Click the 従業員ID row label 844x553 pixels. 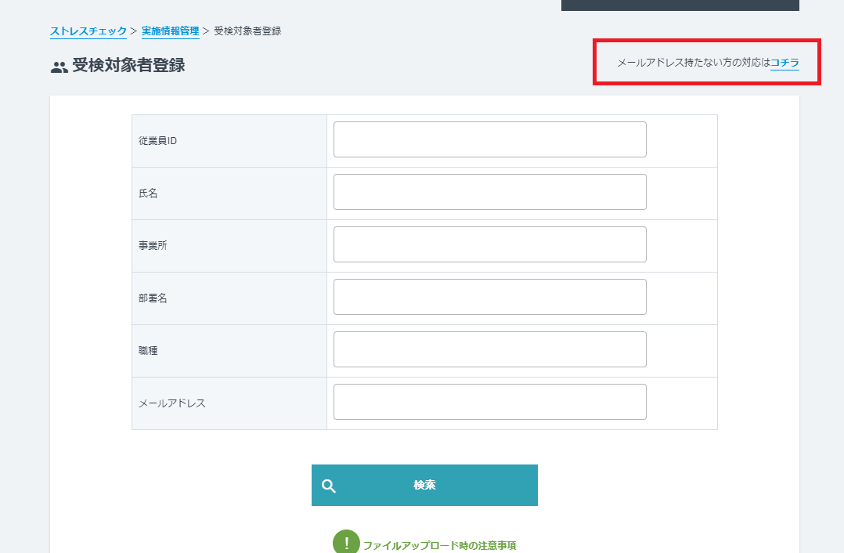pyautogui.click(x=157, y=140)
